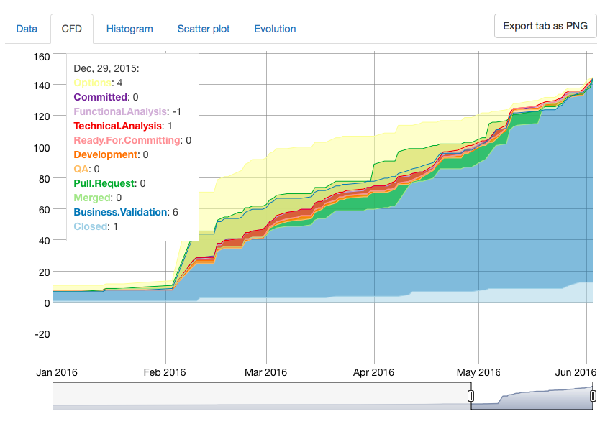Switch to the Data tab
This screenshot has height=429, width=605.
(27, 29)
